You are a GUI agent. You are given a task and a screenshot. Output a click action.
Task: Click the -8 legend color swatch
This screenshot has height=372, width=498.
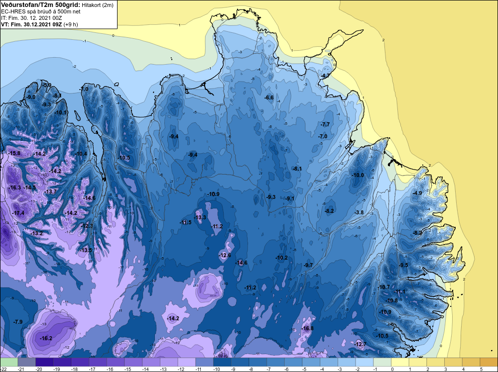click(258, 362)
